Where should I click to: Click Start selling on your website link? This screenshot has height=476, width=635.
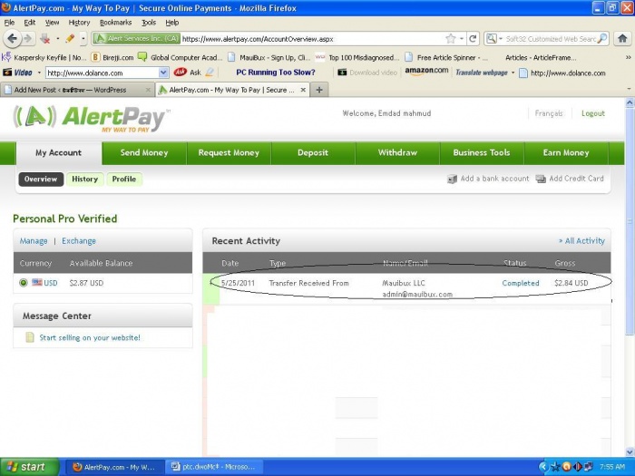pyautogui.click(x=90, y=337)
